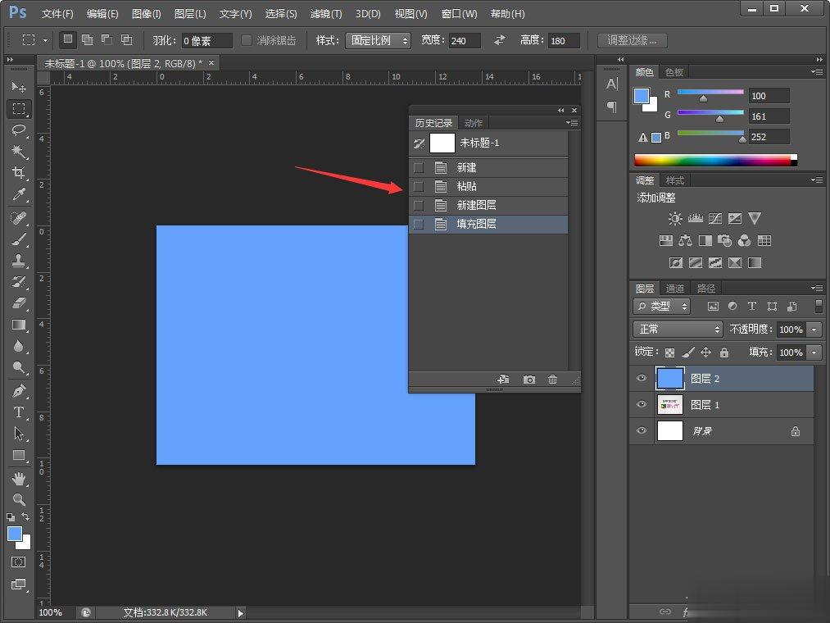The width and height of the screenshot is (830, 623).
Task: Select the Horizontal Type tool
Action: pyautogui.click(x=19, y=412)
